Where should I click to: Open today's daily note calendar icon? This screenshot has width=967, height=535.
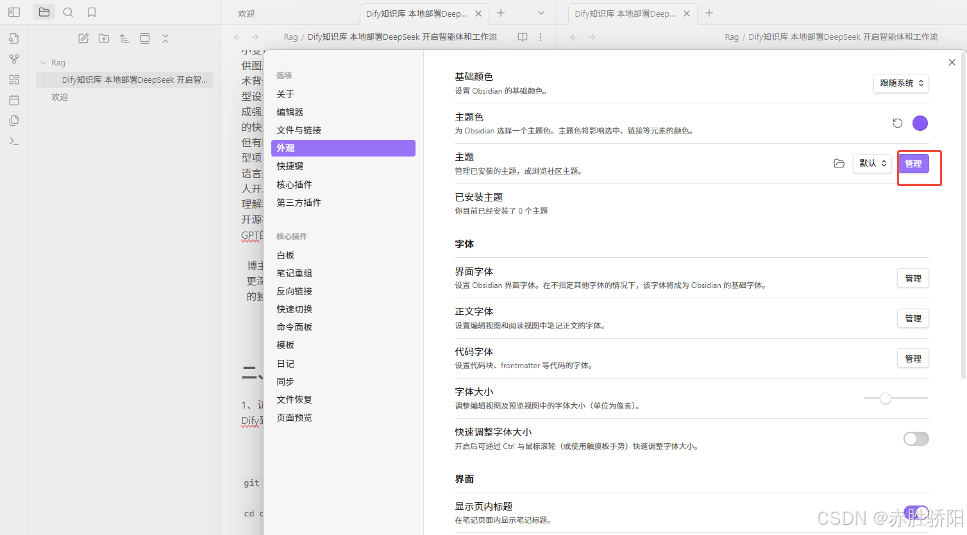click(14, 100)
